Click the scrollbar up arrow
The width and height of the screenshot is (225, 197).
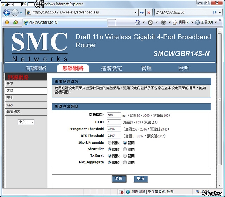pos(220,31)
